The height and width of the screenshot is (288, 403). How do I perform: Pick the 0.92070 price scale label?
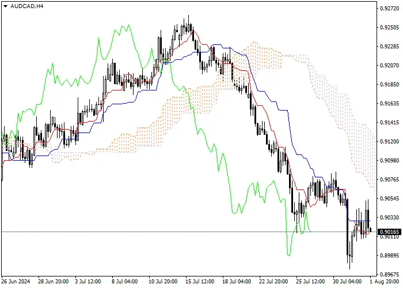[x=390, y=66]
